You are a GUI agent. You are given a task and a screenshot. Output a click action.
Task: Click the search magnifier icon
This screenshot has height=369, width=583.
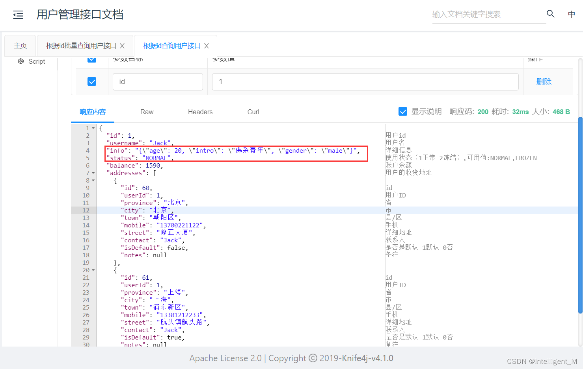click(x=551, y=14)
